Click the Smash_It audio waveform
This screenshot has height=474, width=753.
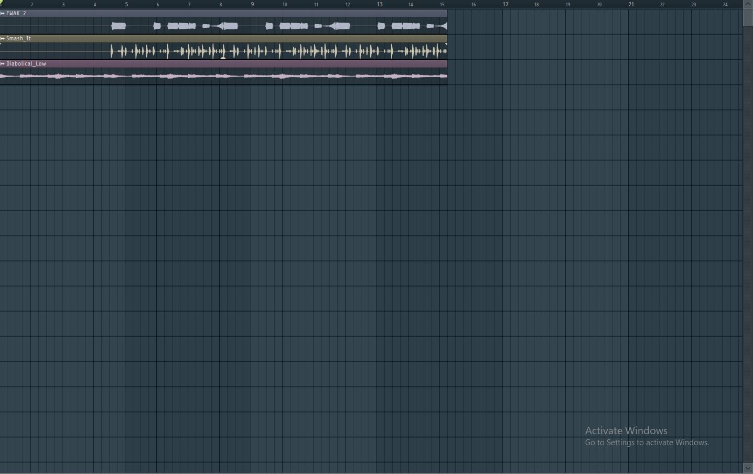pyautogui.click(x=223, y=51)
